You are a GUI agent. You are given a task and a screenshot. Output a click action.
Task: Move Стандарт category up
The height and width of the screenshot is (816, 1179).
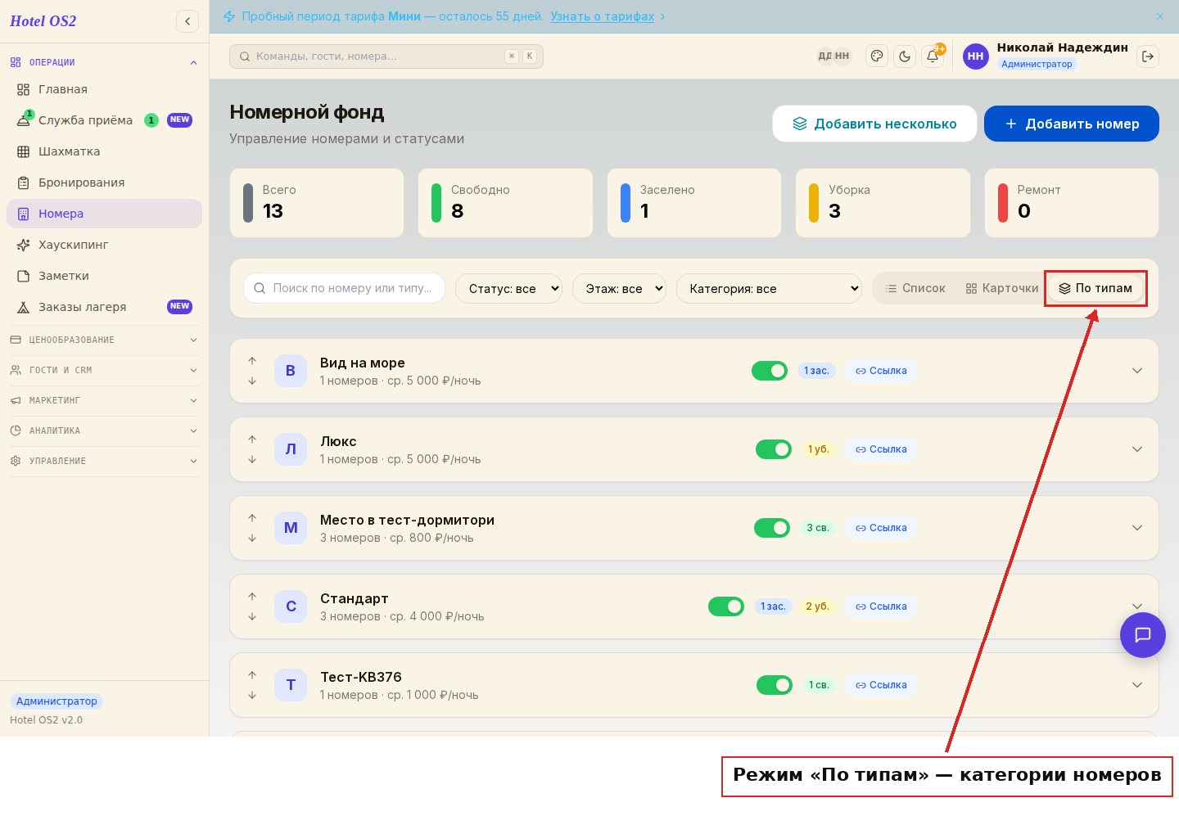coord(252,597)
